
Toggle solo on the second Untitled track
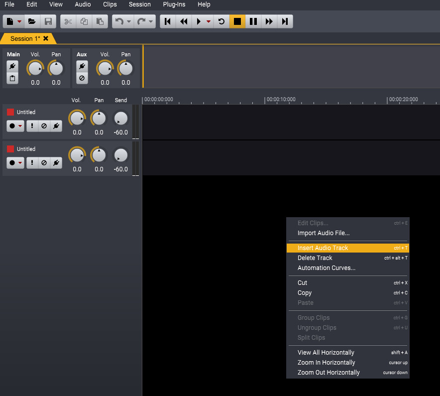click(x=32, y=163)
